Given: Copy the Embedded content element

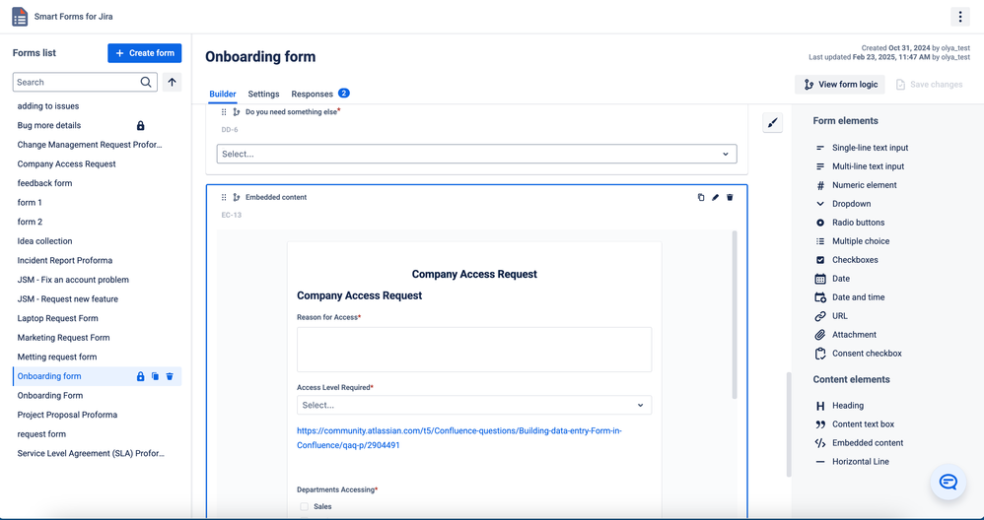Looking at the screenshot, I should [x=701, y=197].
